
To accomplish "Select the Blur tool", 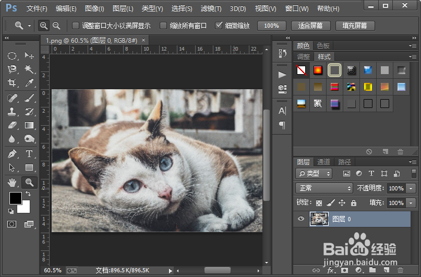I will tap(12, 139).
